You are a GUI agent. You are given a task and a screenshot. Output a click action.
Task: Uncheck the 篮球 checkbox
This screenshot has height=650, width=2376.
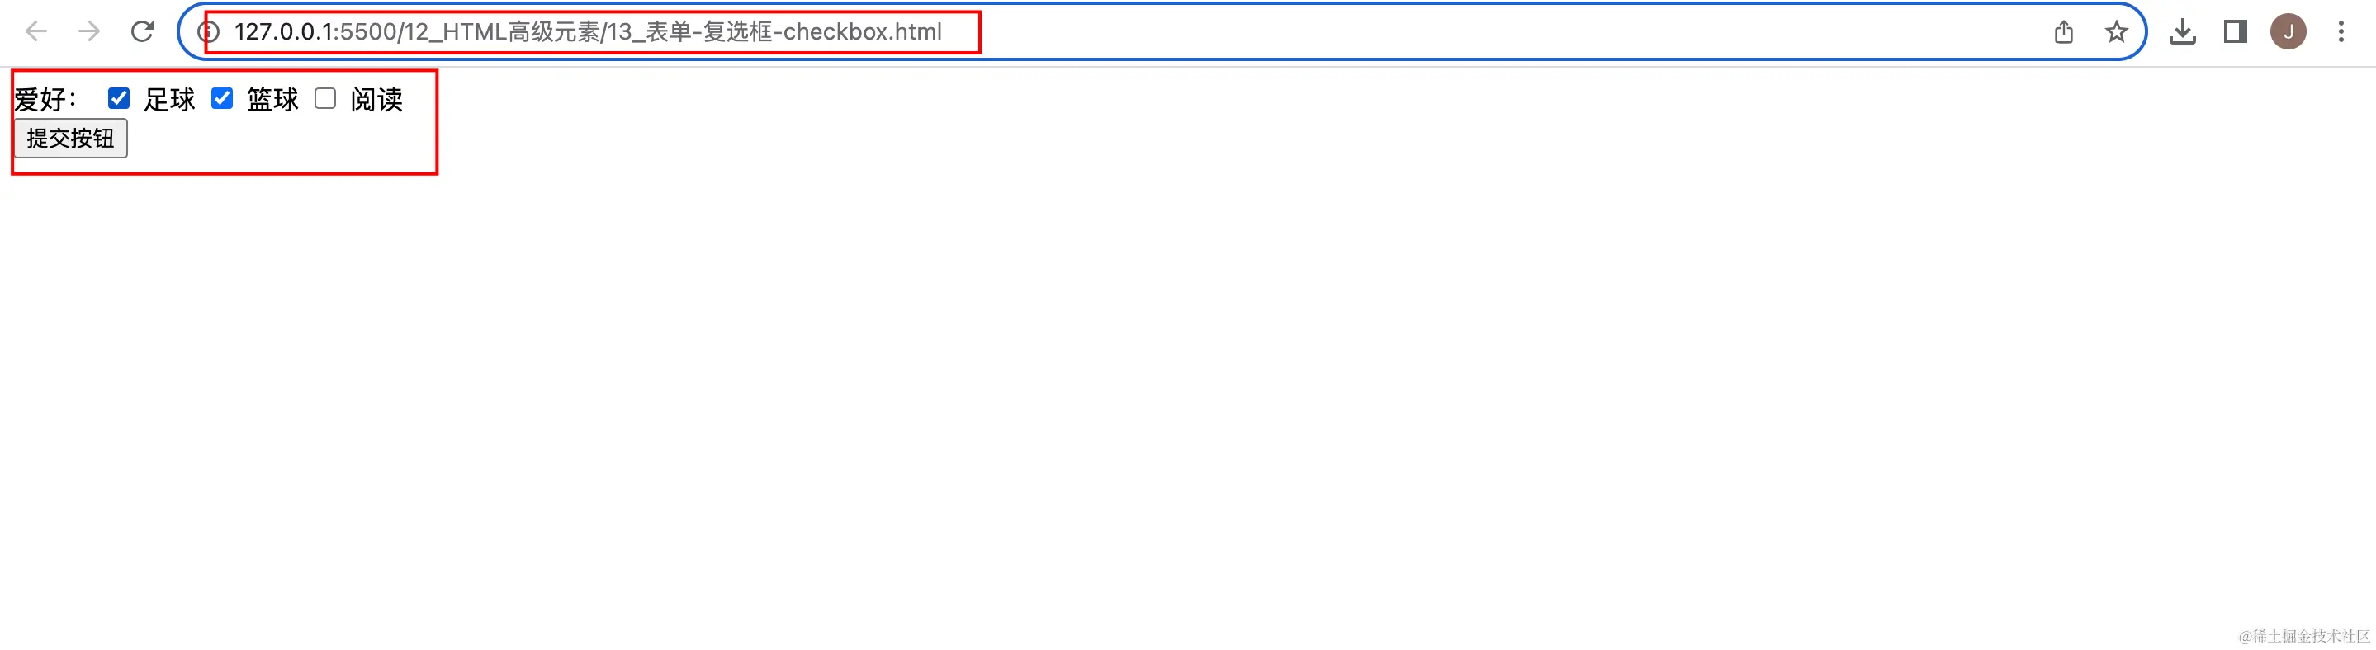point(222,99)
